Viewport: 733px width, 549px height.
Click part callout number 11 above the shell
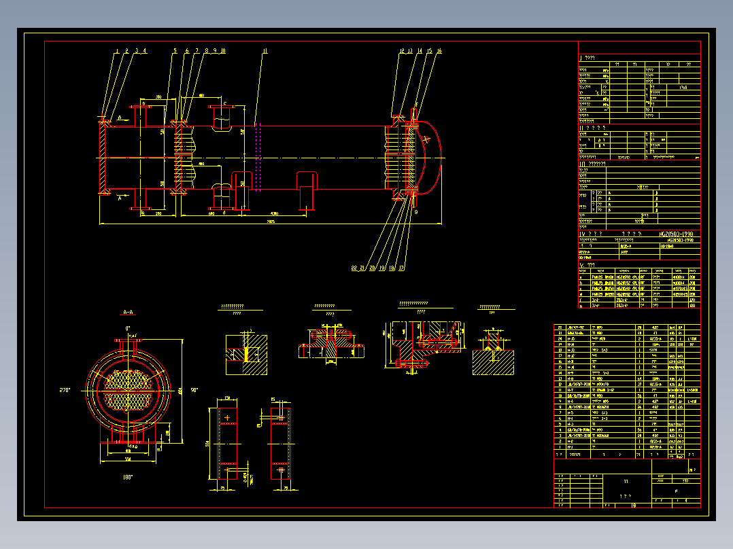point(265,51)
